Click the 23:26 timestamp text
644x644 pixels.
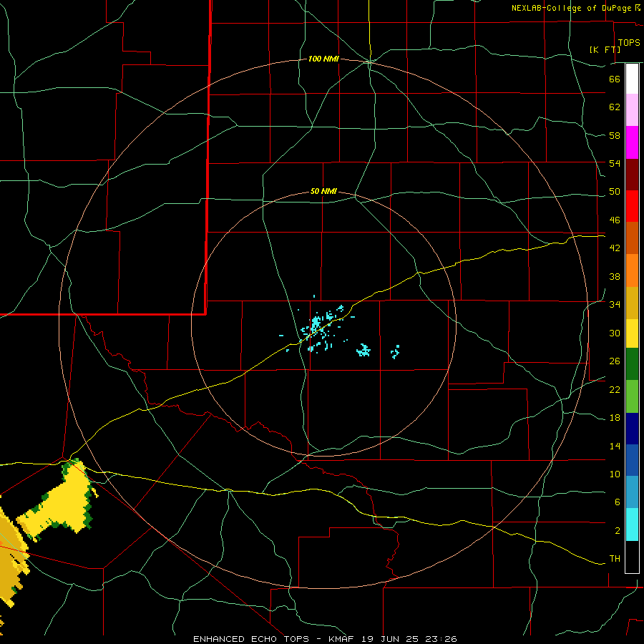click(x=441, y=639)
